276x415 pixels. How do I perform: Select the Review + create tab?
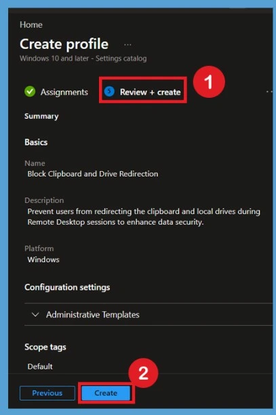pyautogui.click(x=143, y=92)
